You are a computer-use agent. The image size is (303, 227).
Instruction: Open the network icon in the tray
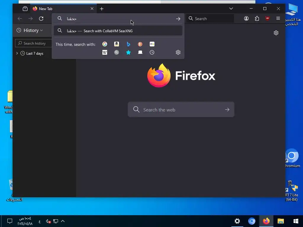pyautogui.click(x=56, y=221)
